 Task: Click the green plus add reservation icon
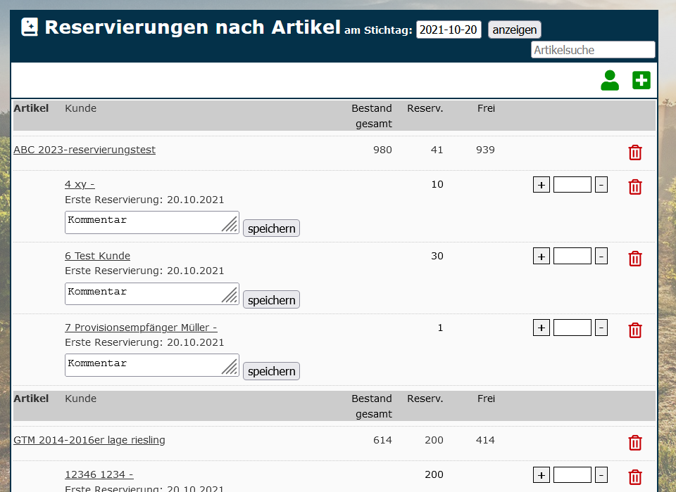(x=641, y=81)
